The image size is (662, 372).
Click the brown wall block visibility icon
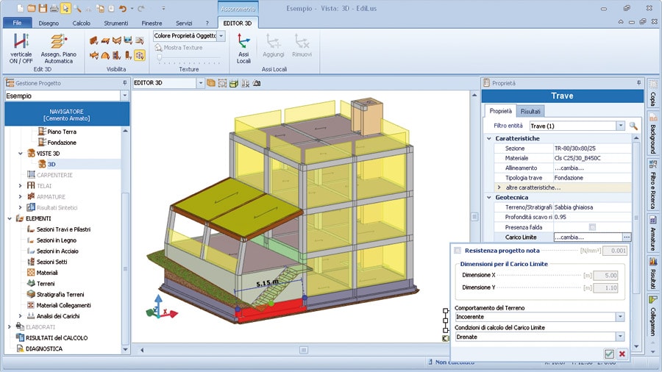tap(93, 40)
